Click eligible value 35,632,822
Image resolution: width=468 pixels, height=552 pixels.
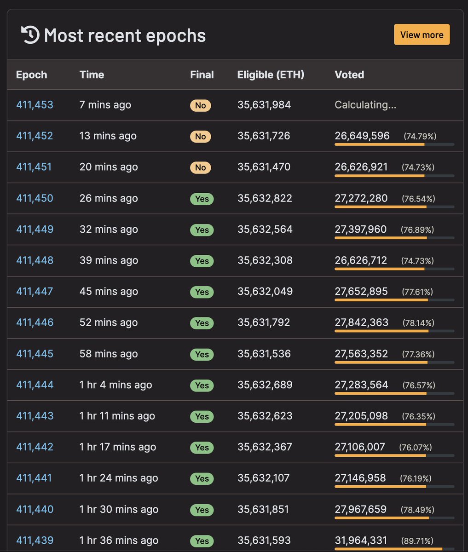(265, 198)
